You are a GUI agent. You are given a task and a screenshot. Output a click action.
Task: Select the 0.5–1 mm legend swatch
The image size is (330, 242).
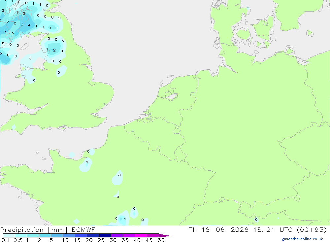click(21, 235)
